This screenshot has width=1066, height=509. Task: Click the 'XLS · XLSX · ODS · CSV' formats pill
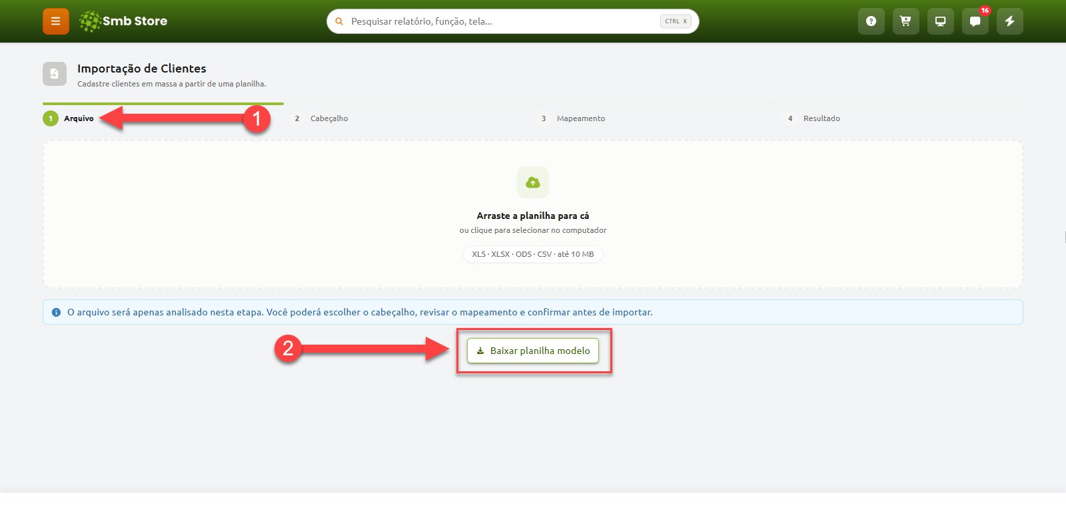click(533, 254)
